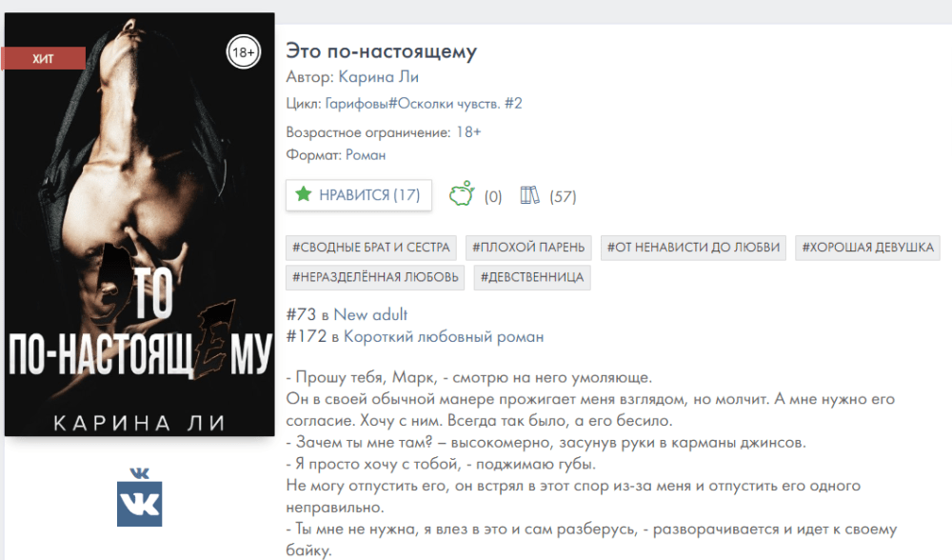This screenshot has height=560, width=952.
Task: Select tag #ОТ НЕНАВИСТИ ДО ЛЮБВИ
Action: (693, 248)
